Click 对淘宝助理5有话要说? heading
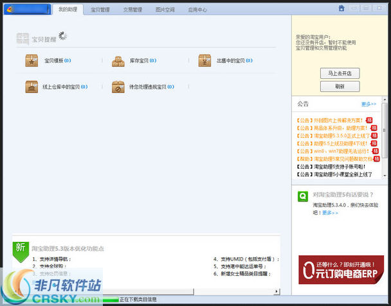This screenshot has height=306, width=391. 343,195
